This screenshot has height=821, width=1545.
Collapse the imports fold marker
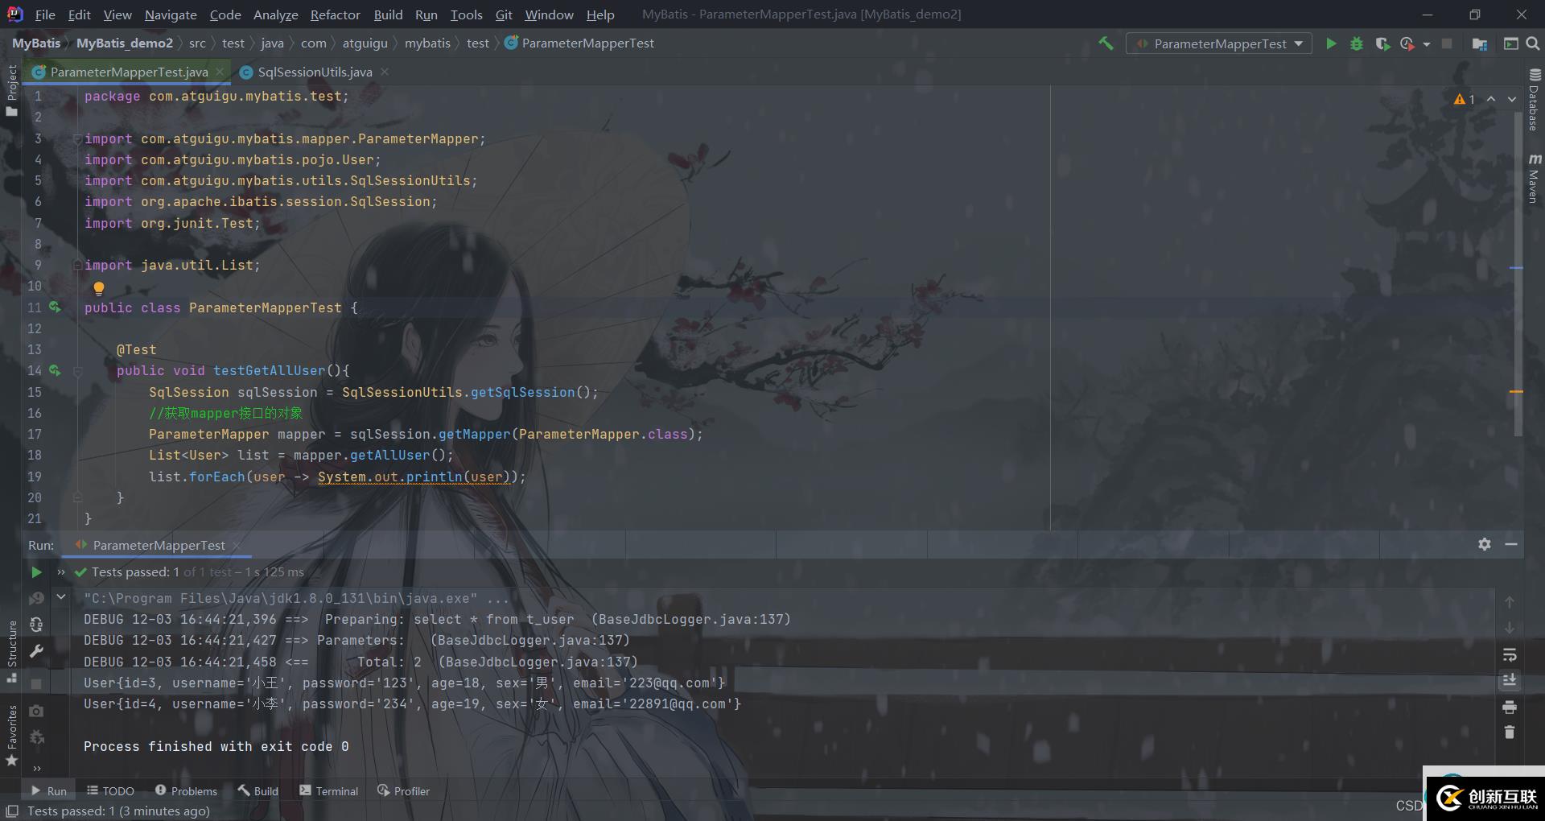tap(78, 138)
